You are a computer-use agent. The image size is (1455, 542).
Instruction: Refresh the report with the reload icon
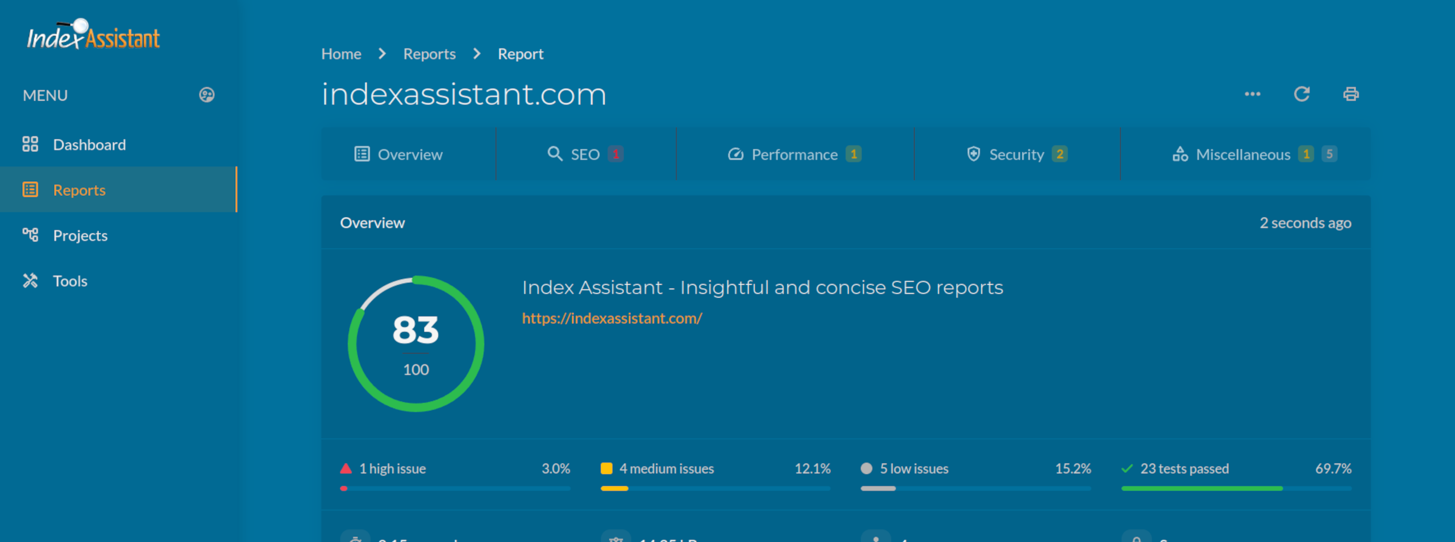(1302, 94)
